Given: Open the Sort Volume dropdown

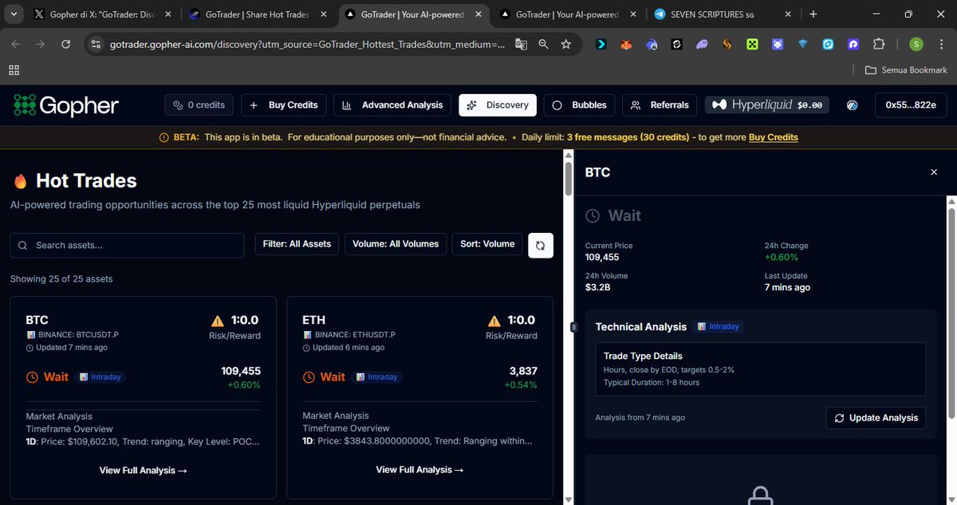Looking at the screenshot, I should [x=486, y=244].
